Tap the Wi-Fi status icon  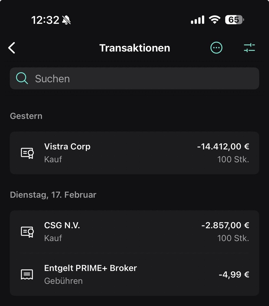[214, 20]
